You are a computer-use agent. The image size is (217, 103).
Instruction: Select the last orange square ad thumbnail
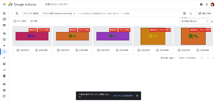coord(193,36)
